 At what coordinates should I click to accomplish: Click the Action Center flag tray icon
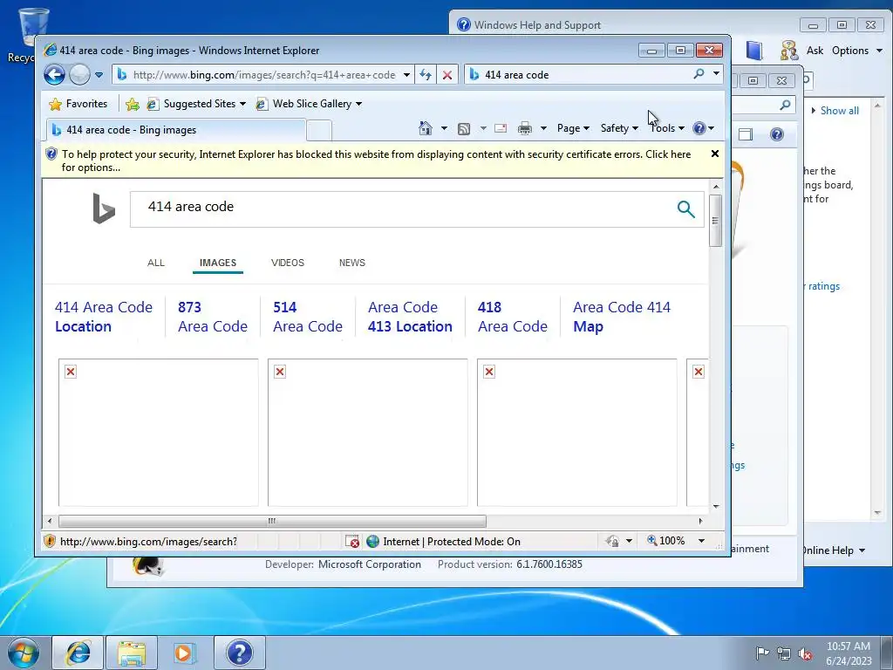point(762,653)
